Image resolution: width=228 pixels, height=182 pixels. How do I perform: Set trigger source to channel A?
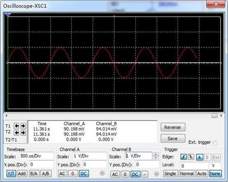pos(200,157)
